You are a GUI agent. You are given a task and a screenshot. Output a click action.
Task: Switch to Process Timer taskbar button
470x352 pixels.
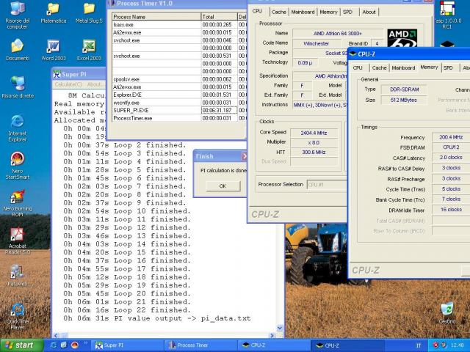200,345
